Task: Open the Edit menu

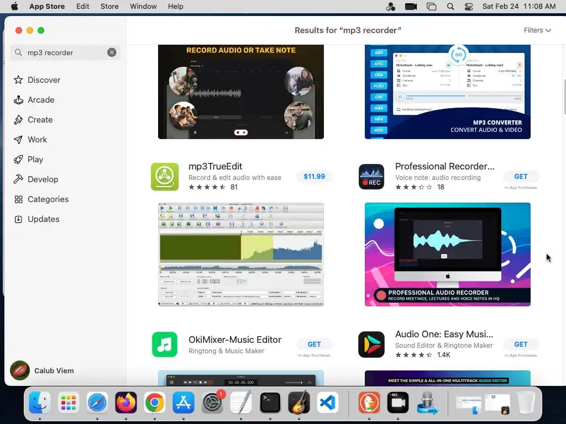Action: pyautogui.click(x=83, y=6)
